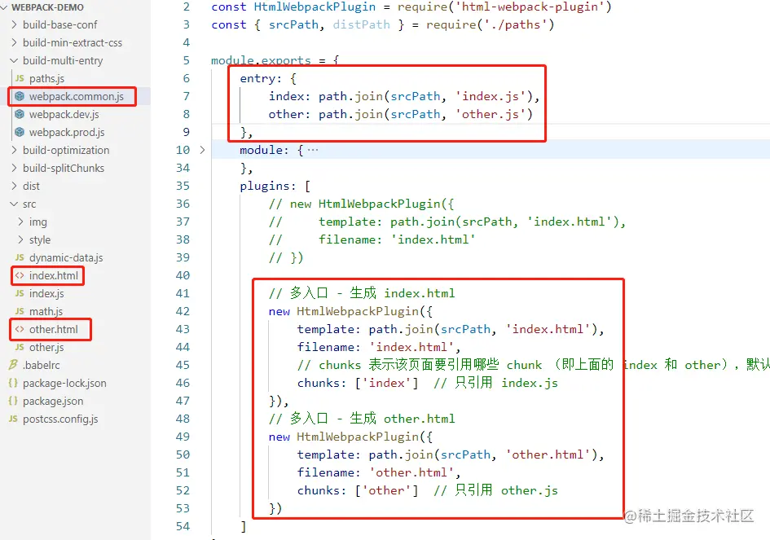Click the JS icon beside dynamic-data.js
This screenshot has width=770, height=540.
(x=20, y=257)
